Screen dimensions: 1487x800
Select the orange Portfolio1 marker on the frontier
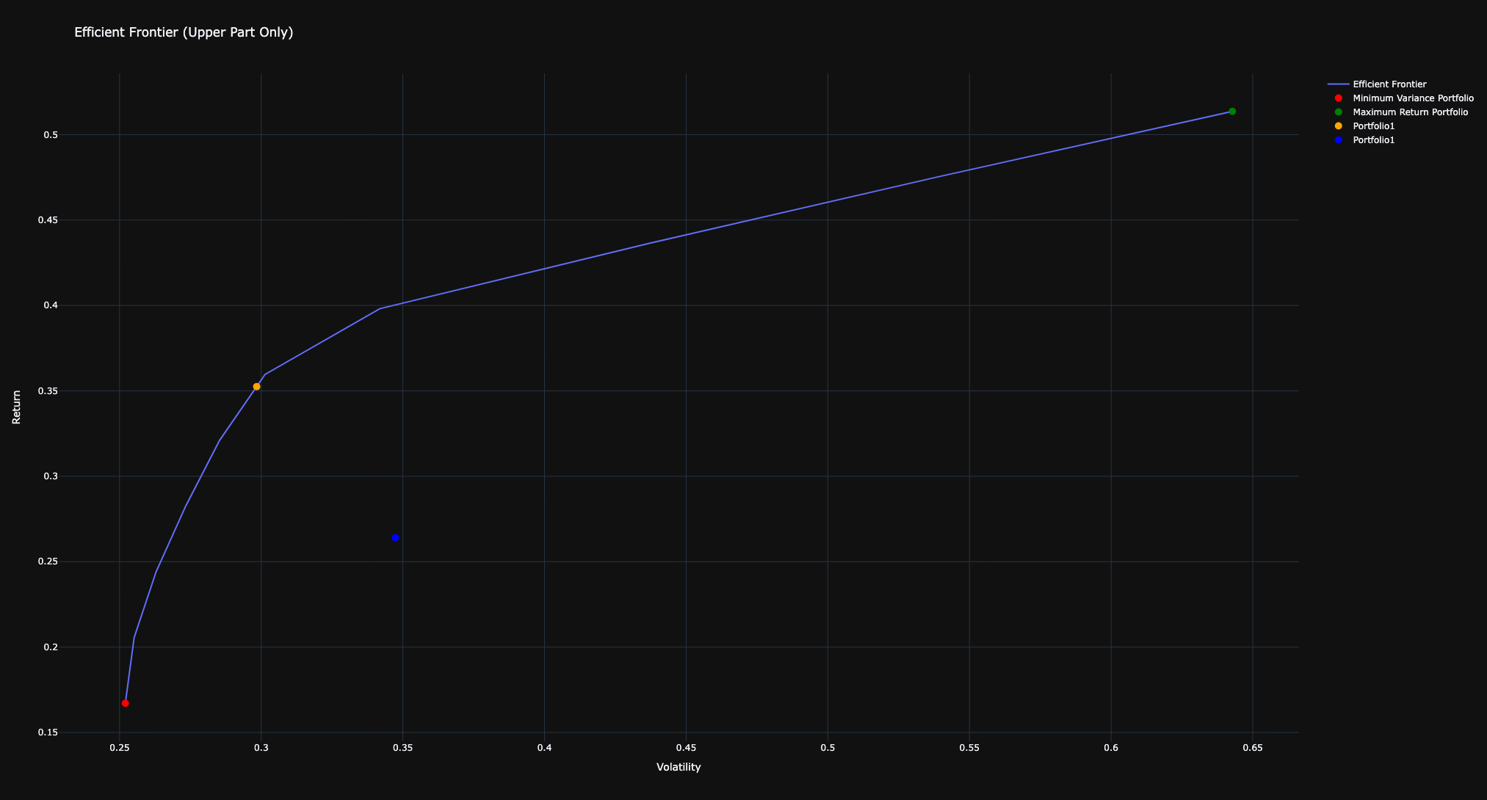pos(257,387)
